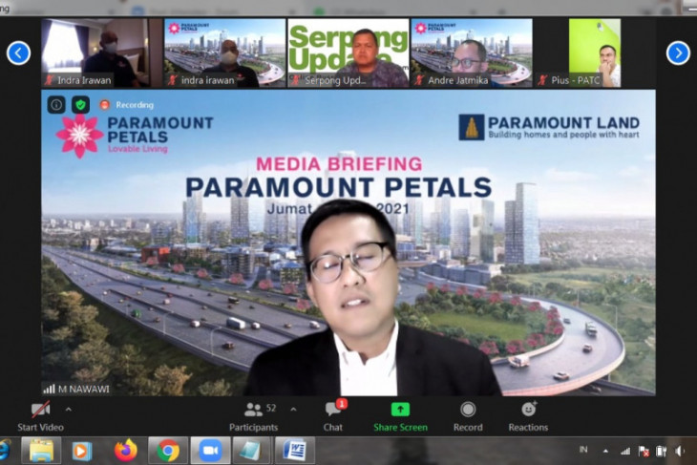The height and width of the screenshot is (465, 697).
Task: Select the Andre Jatmika video thumbnail
Action: click(x=471, y=53)
